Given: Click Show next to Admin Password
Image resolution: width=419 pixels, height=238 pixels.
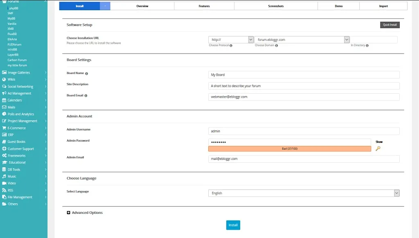Looking at the screenshot, I should [x=379, y=142].
